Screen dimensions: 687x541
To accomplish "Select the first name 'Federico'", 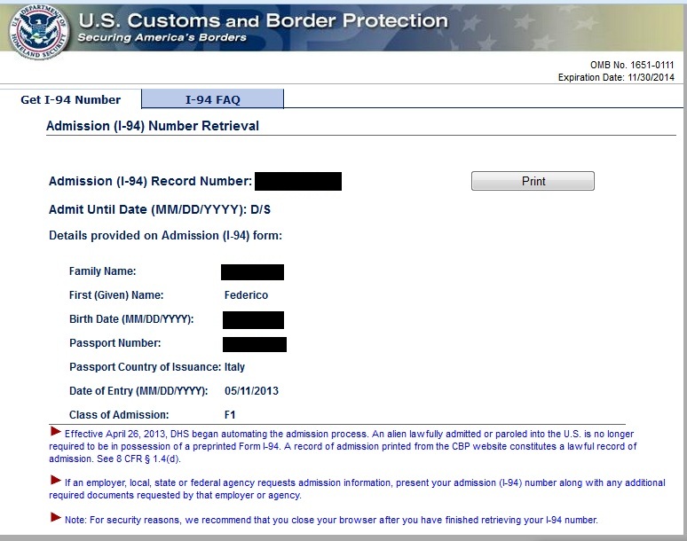I will click(246, 295).
